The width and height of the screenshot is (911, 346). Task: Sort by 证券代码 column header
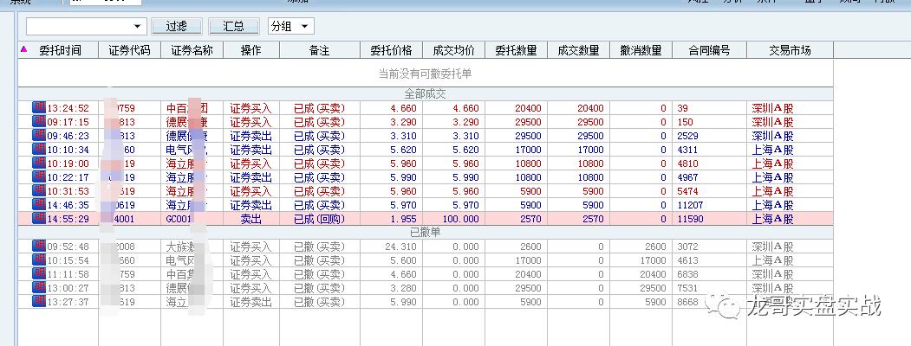[x=129, y=50]
